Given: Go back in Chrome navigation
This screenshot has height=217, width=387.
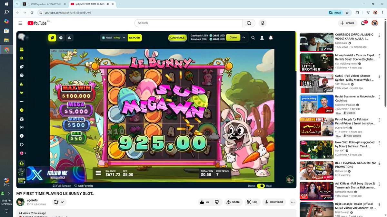Looking at the screenshot, I should tap(18, 13).
